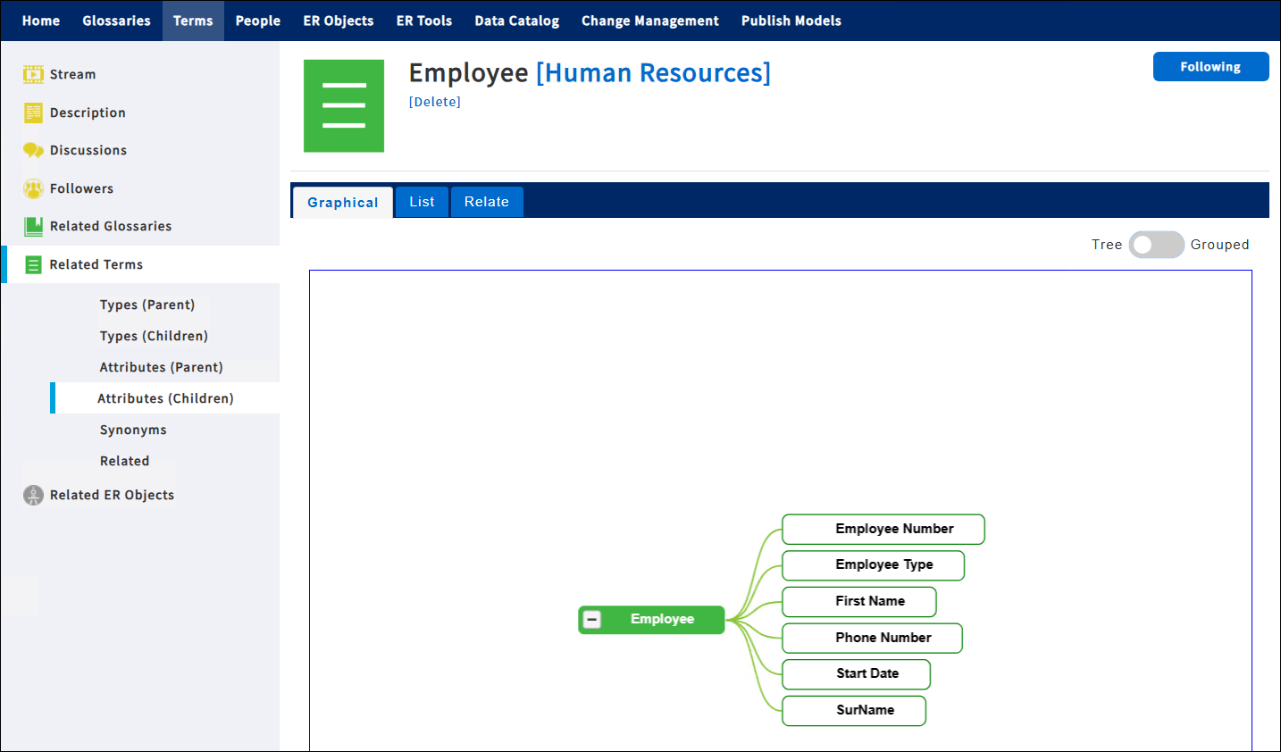Switch to the List tab
The height and width of the screenshot is (752, 1281).
tap(422, 202)
